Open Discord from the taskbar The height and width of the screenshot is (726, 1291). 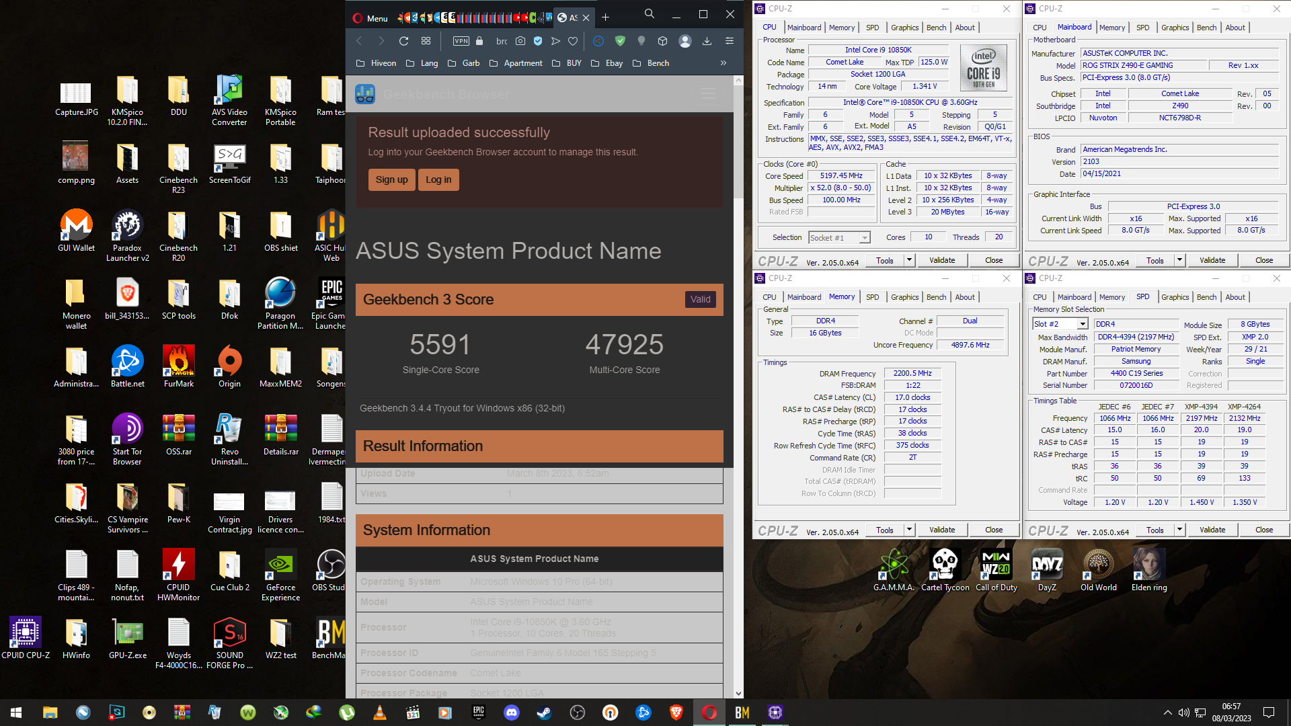click(x=512, y=713)
